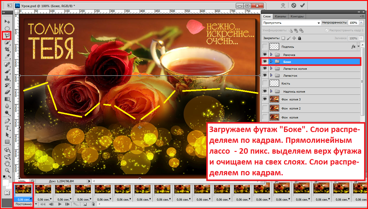The height and width of the screenshot is (209, 368).
Task: Expand the Лепесток копия group
Action: coord(271,69)
